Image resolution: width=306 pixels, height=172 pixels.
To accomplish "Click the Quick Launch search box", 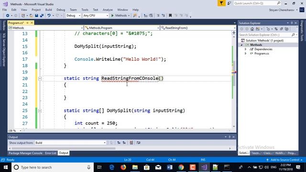I will [257, 3].
